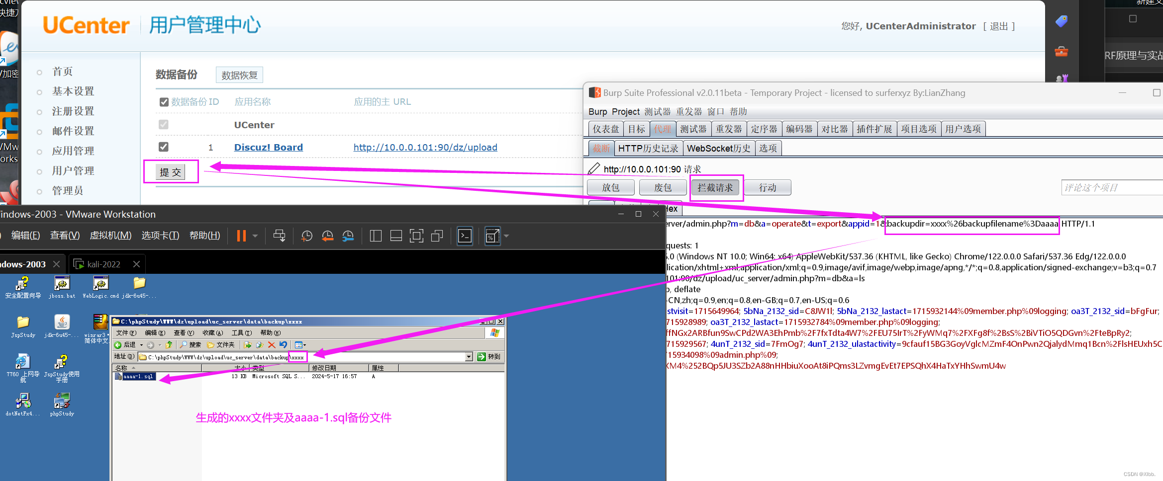Open 应用管理 in UCenter sidebar
This screenshot has height=481, width=1163.
tap(73, 151)
